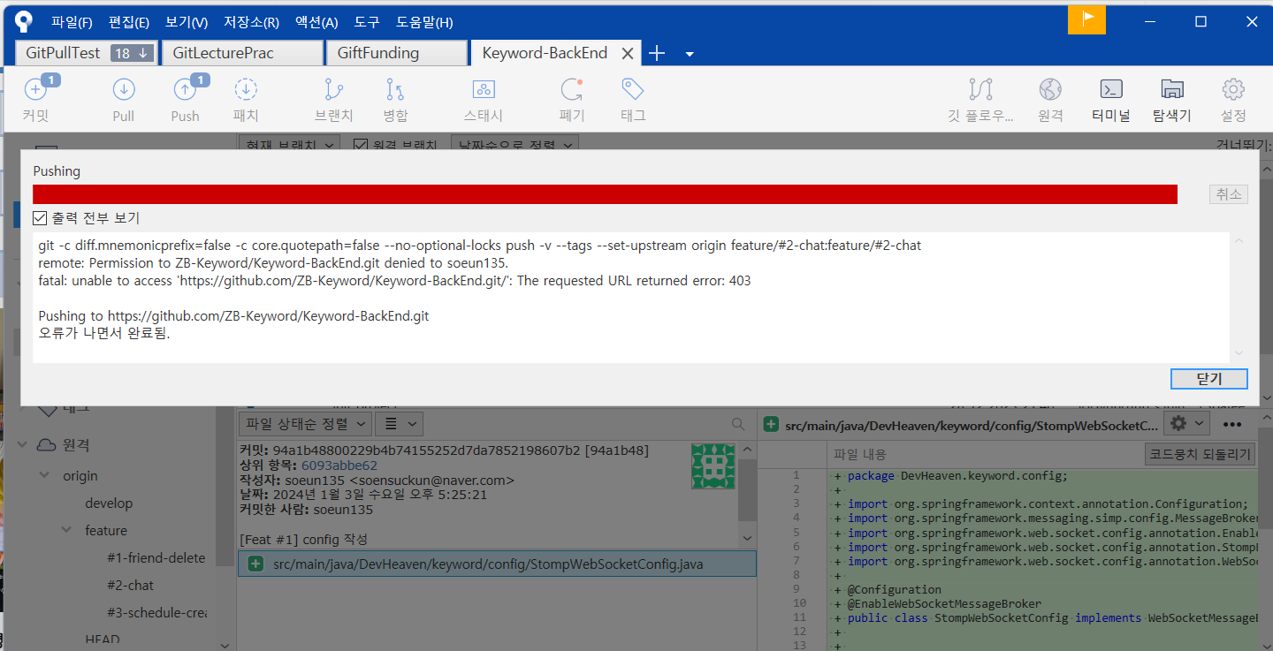Viewport: 1273px width, 651px height.
Task: Click the Commit (커밋) toolbar icon
Action: pyautogui.click(x=35, y=89)
